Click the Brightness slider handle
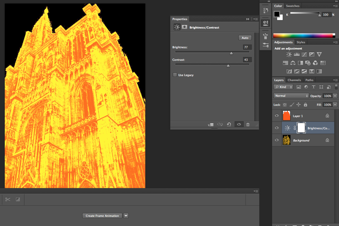The height and width of the screenshot is (226, 339). click(x=231, y=53)
